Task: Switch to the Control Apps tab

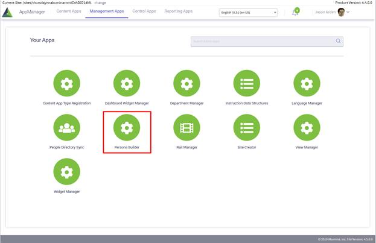Action: 144,11
